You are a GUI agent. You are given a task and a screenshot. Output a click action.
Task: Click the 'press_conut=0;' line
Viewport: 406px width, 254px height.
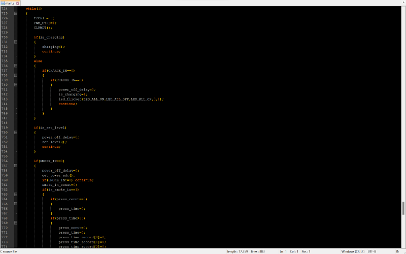pos(73,228)
